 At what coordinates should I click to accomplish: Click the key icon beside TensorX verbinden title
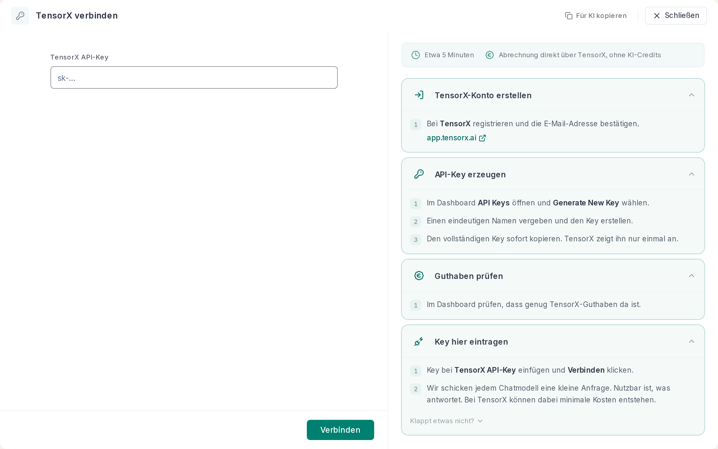(x=20, y=15)
